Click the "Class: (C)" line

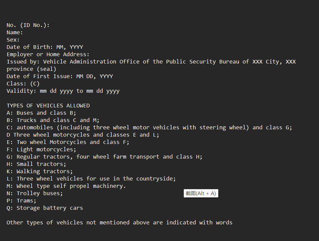[x=23, y=84]
